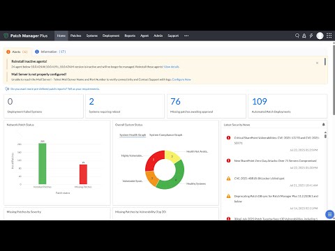
Task: Open the Critical SharePoint Vulnerabilities news item
Action: pyautogui.click(x=276, y=140)
